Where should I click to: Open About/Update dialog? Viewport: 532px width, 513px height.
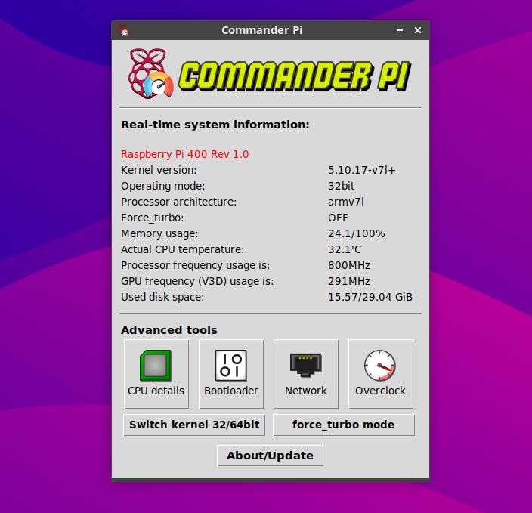(x=270, y=456)
